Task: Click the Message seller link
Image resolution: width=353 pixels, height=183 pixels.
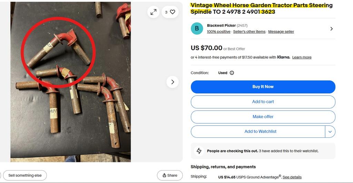Action: [281, 32]
